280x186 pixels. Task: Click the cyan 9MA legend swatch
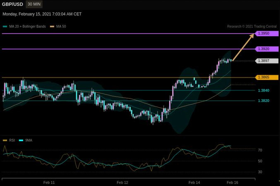21,141
